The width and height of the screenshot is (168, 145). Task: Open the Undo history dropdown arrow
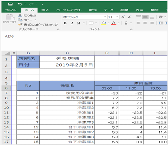pyautogui.click(x=25, y=4)
